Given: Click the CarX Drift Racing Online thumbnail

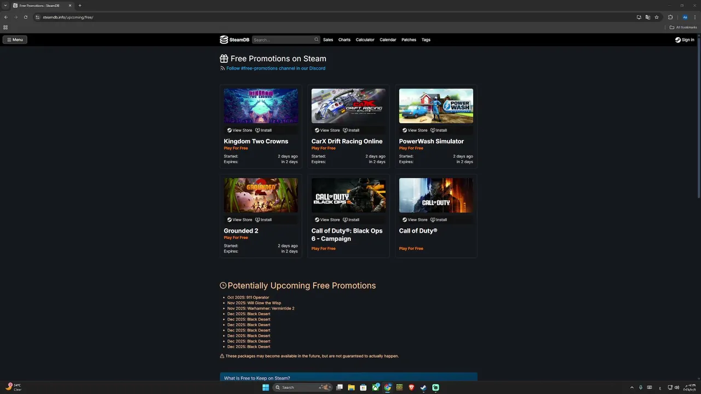Looking at the screenshot, I should pyautogui.click(x=348, y=106).
